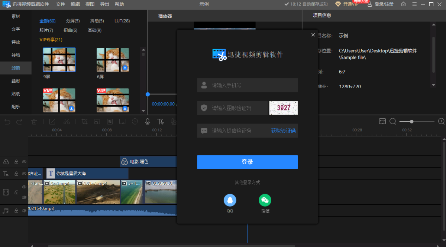Select the LUT(28) filter category
Image resolution: width=446 pixels, height=247 pixels.
coord(122,21)
